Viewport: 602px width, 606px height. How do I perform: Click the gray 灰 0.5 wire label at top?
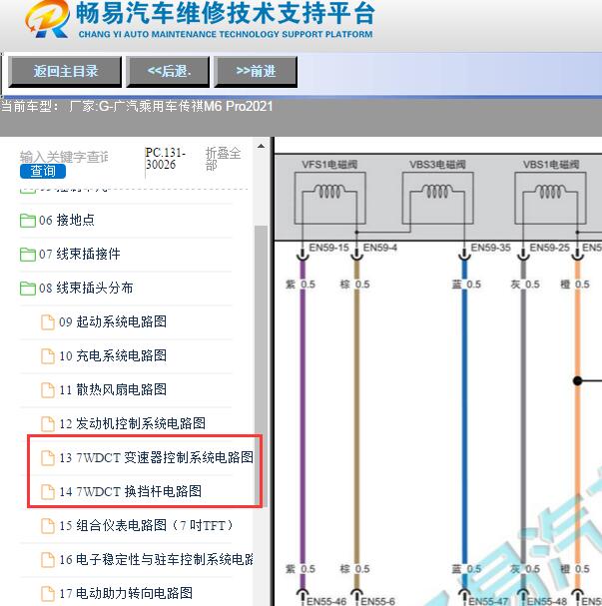525,285
